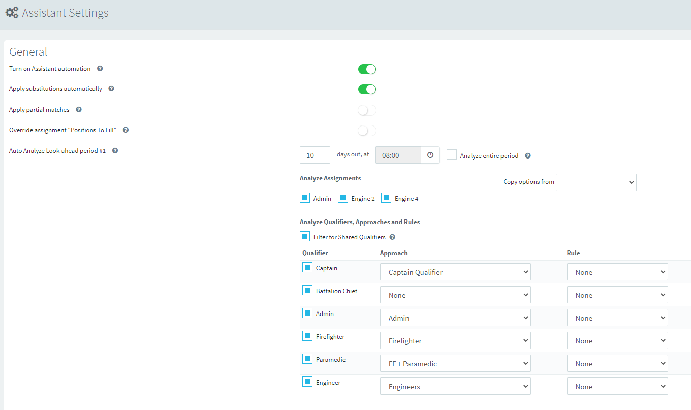Open the Rule dropdown for Battalion Chief
This screenshot has height=410, width=691.
click(617, 295)
